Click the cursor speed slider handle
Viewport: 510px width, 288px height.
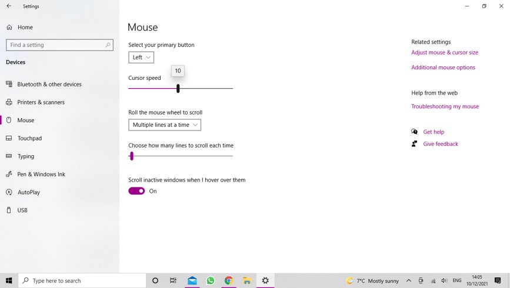click(x=178, y=88)
